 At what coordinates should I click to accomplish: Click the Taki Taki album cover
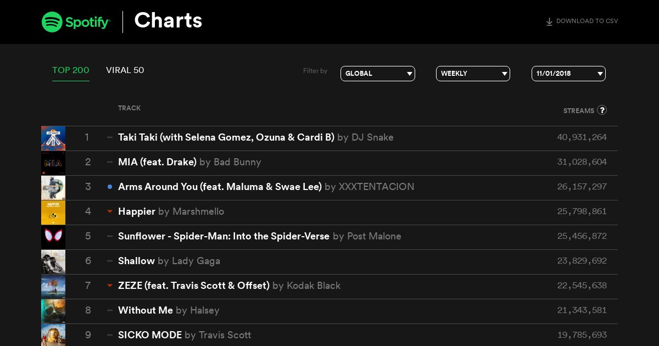point(53,138)
